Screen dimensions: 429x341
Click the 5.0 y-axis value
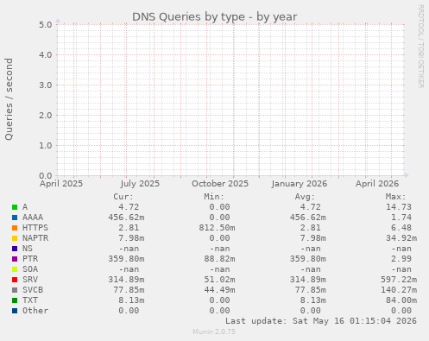(46, 24)
